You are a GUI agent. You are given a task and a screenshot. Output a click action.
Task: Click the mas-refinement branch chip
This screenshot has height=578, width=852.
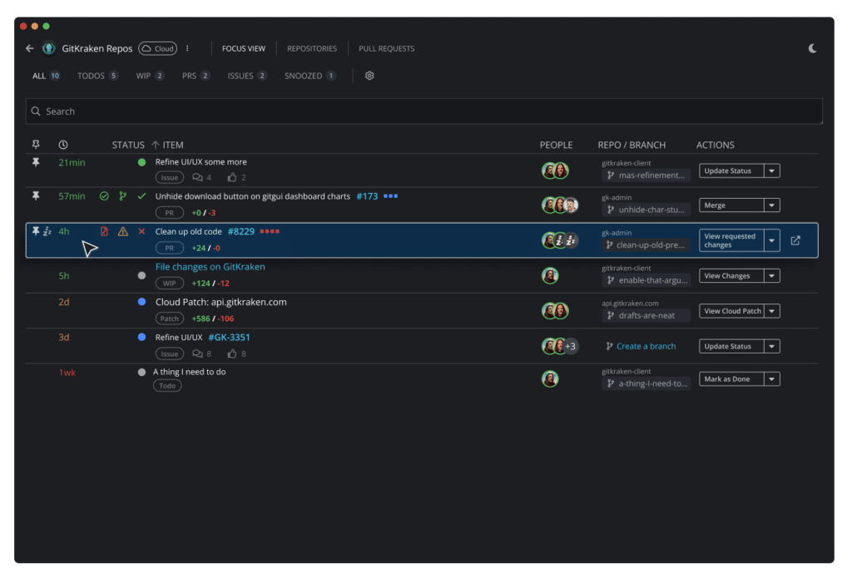click(646, 175)
